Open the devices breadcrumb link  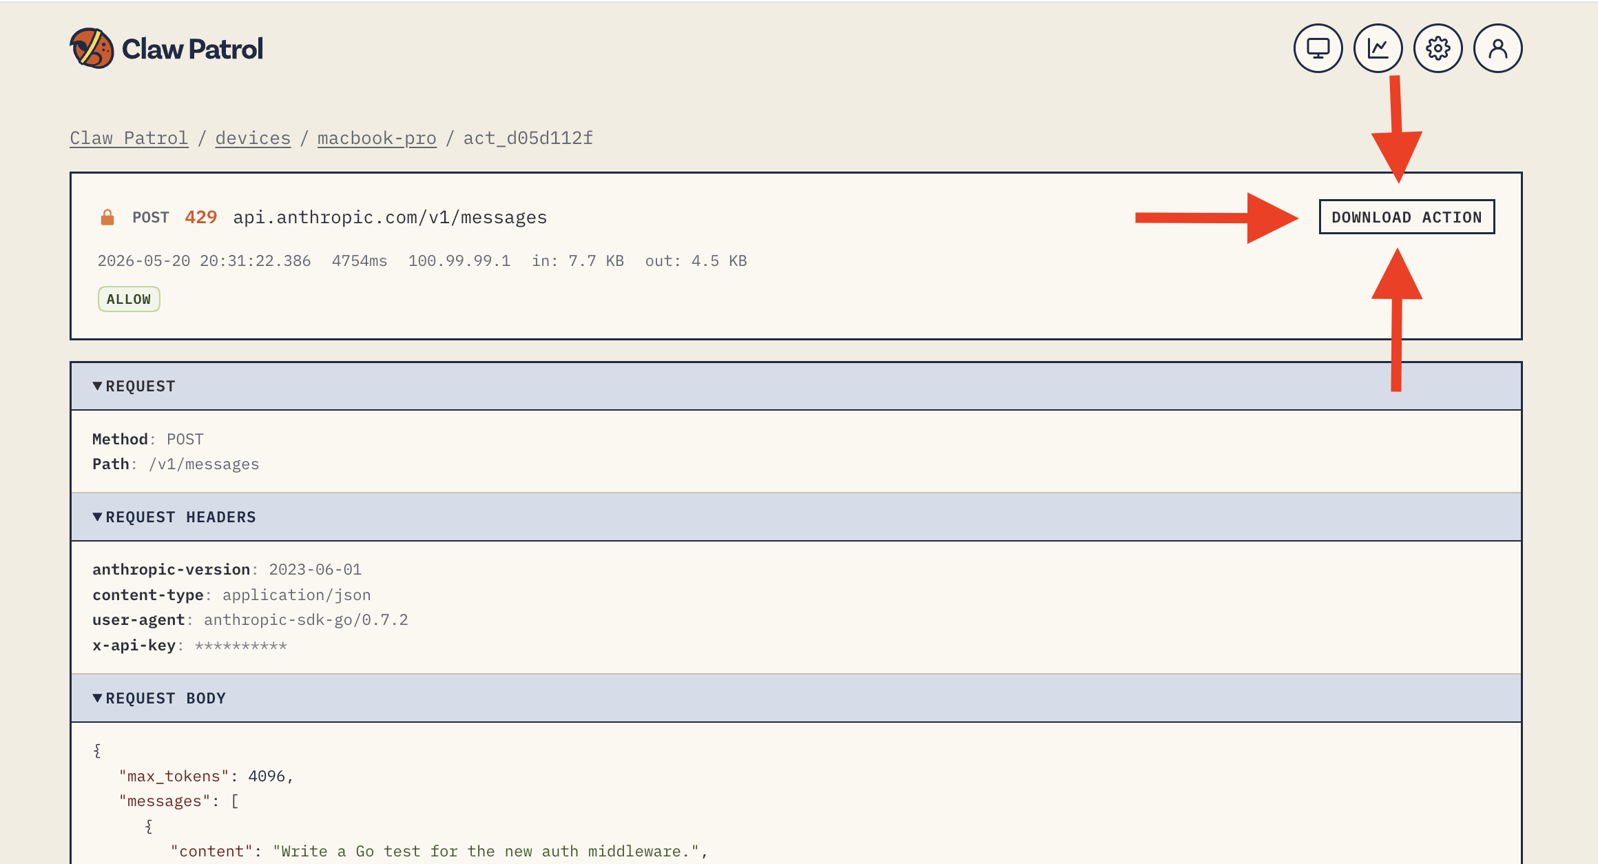[x=253, y=138]
